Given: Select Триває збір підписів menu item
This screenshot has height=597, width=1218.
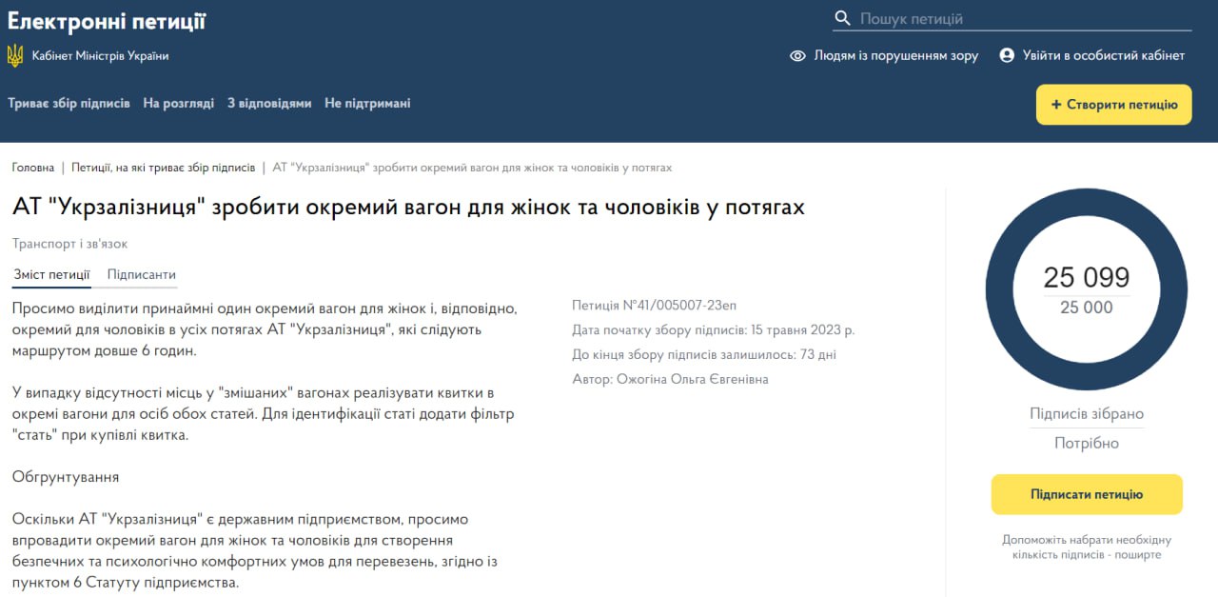Looking at the screenshot, I should [x=69, y=103].
